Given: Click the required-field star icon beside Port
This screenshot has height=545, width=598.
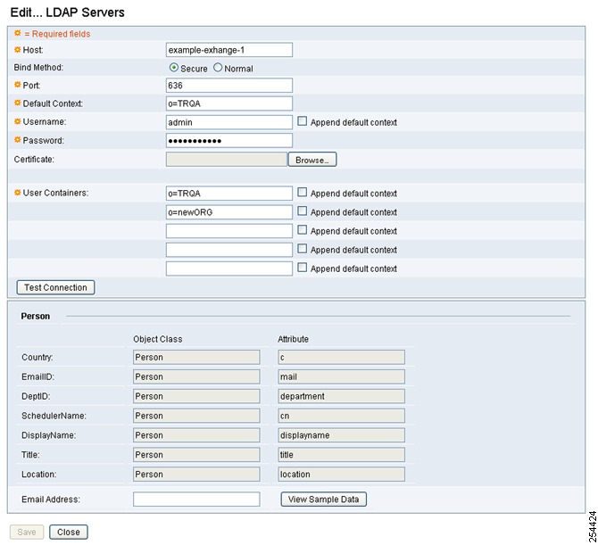Looking at the screenshot, I should coord(18,85).
